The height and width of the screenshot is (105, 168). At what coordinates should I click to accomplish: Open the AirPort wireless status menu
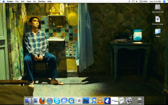pos(133,1)
